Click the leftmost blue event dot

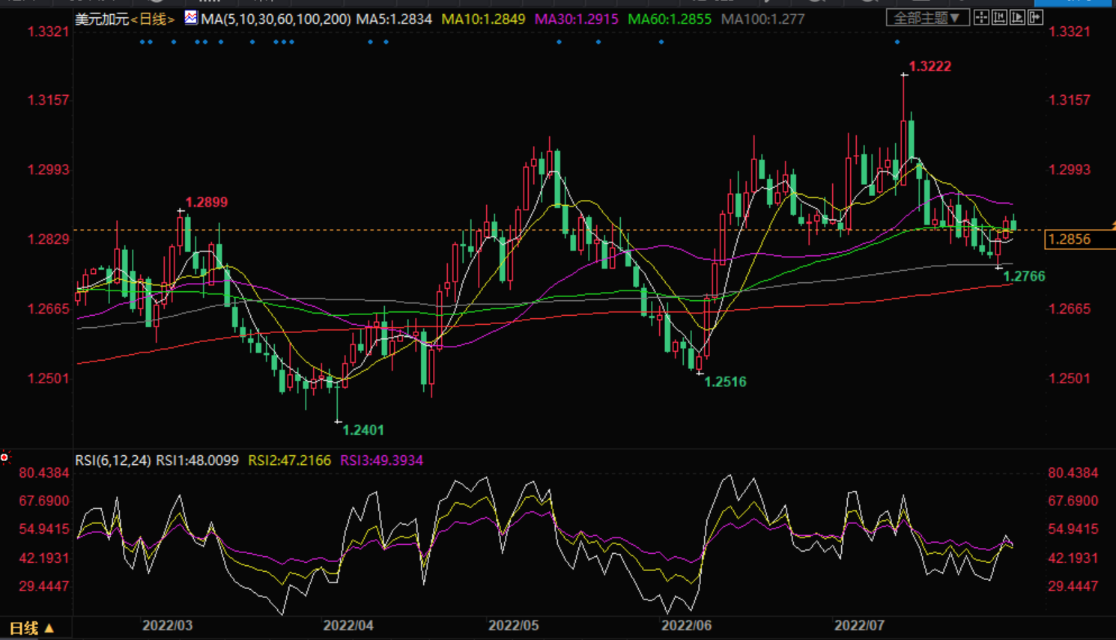[x=142, y=42]
